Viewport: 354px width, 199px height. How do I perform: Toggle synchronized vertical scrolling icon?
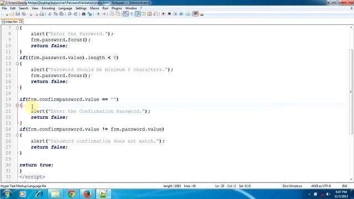coord(112,14)
